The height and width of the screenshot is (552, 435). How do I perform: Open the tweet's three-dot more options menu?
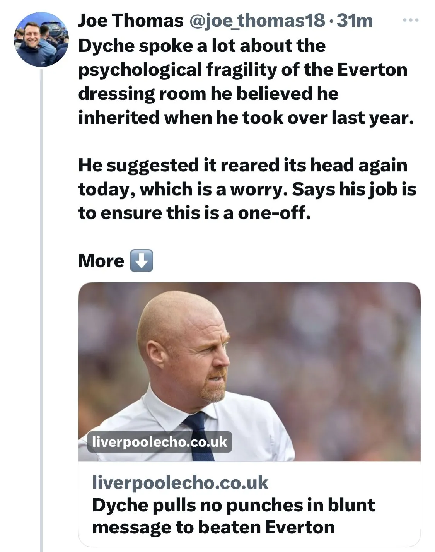(x=410, y=20)
